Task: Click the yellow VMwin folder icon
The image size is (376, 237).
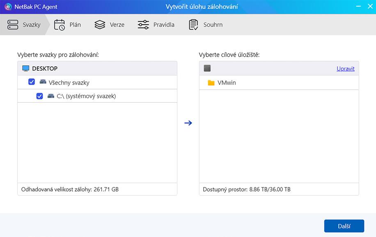Action: tap(211, 83)
